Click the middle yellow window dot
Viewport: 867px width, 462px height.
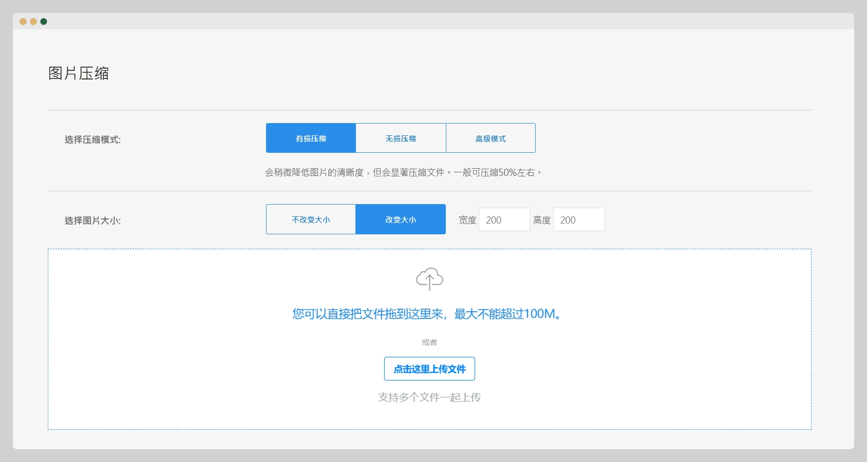pos(33,22)
